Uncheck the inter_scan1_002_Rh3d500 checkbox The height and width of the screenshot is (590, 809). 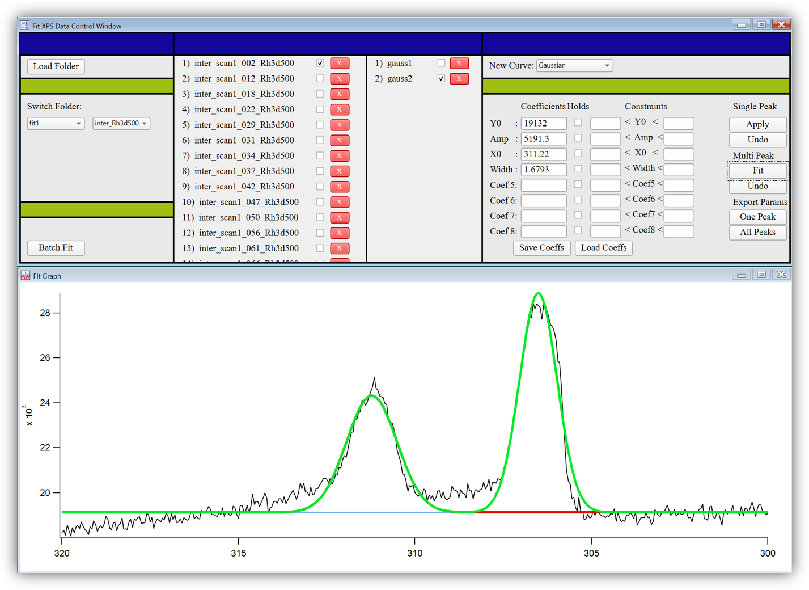pos(320,63)
